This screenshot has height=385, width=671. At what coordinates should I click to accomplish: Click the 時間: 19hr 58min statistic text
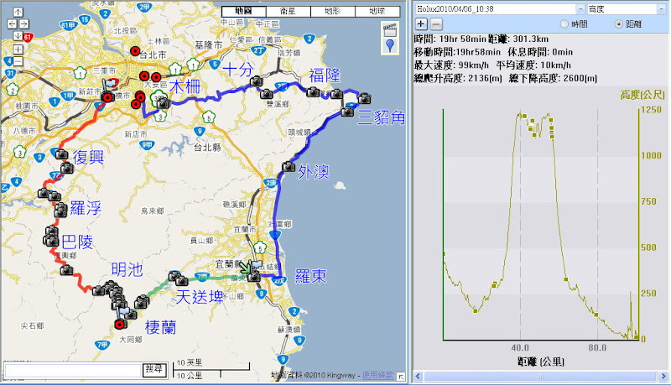[450, 39]
